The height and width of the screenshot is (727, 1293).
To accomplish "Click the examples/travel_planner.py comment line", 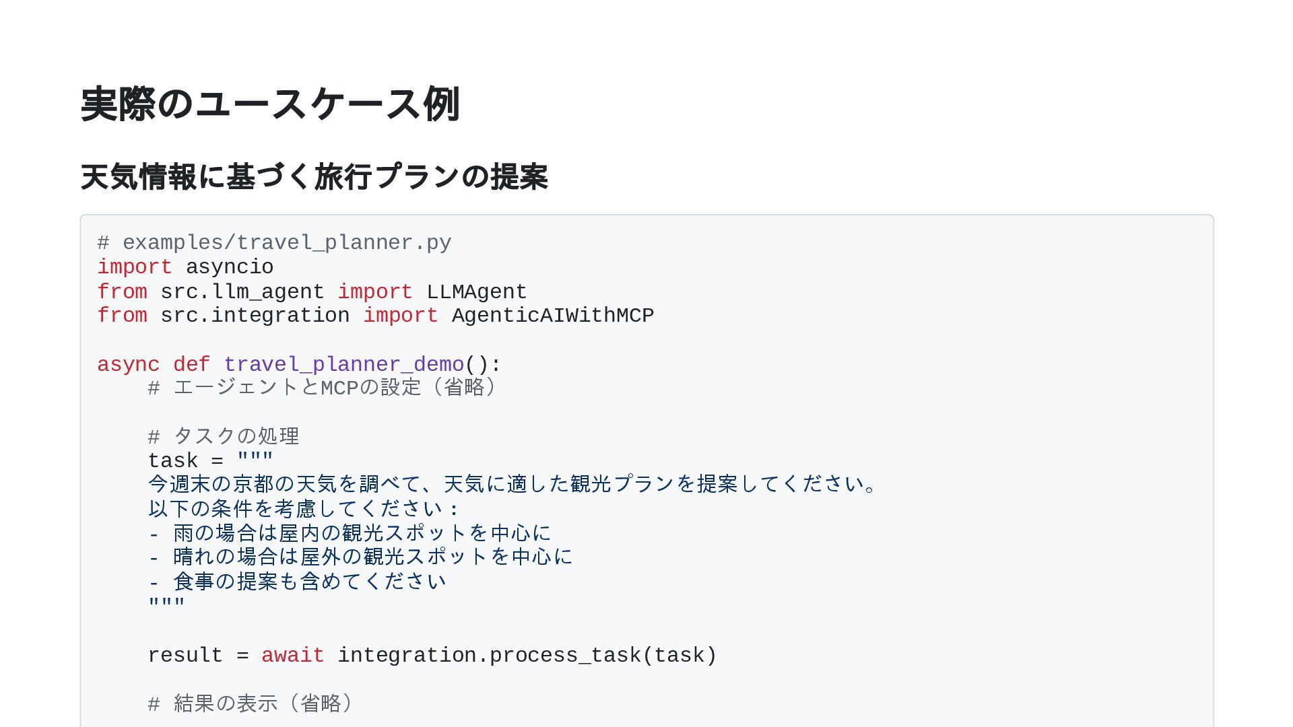I will [274, 243].
